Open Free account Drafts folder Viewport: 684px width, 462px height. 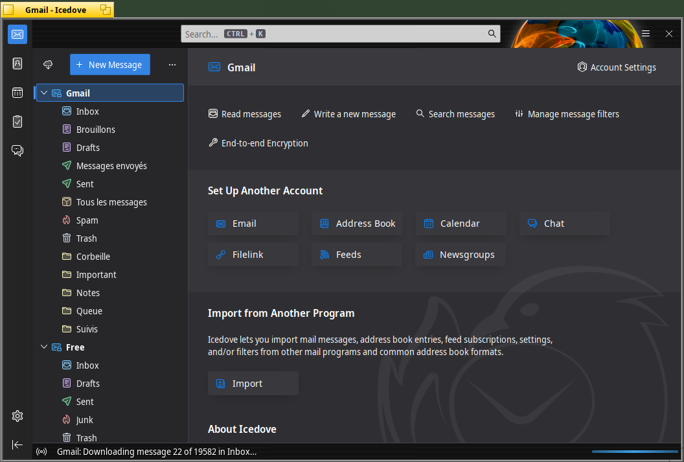point(110,384)
